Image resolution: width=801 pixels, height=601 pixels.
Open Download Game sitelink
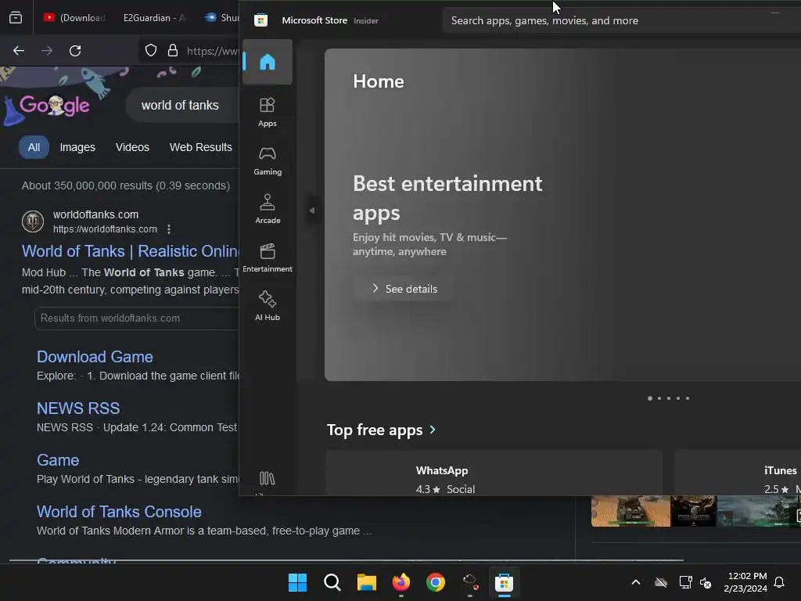coord(95,357)
